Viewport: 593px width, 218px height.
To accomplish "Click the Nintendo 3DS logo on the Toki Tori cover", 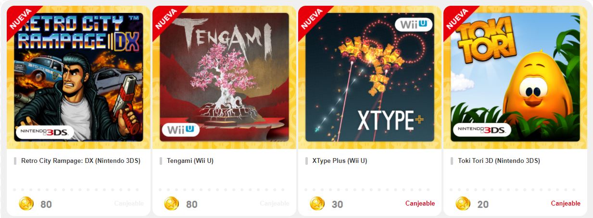I will pyautogui.click(x=481, y=130).
